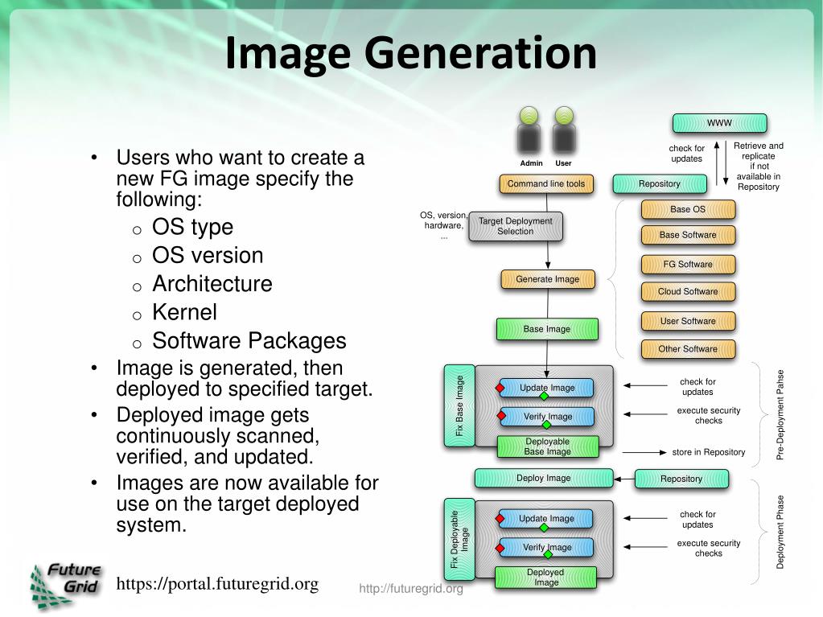Click 'check for updates' in Pre-Deployment phase

coord(697,387)
